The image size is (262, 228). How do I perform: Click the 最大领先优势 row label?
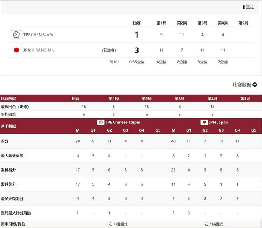click(12, 156)
